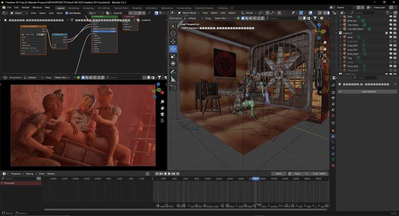This screenshot has height=216, width=399.
Task: Select the Measure tool in viewport toolbar
Action: pyautogui.click(x=173, y=79)
